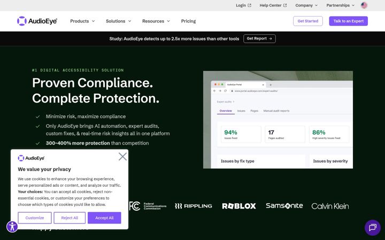Click Talk to an Expert button

point(349,21)
